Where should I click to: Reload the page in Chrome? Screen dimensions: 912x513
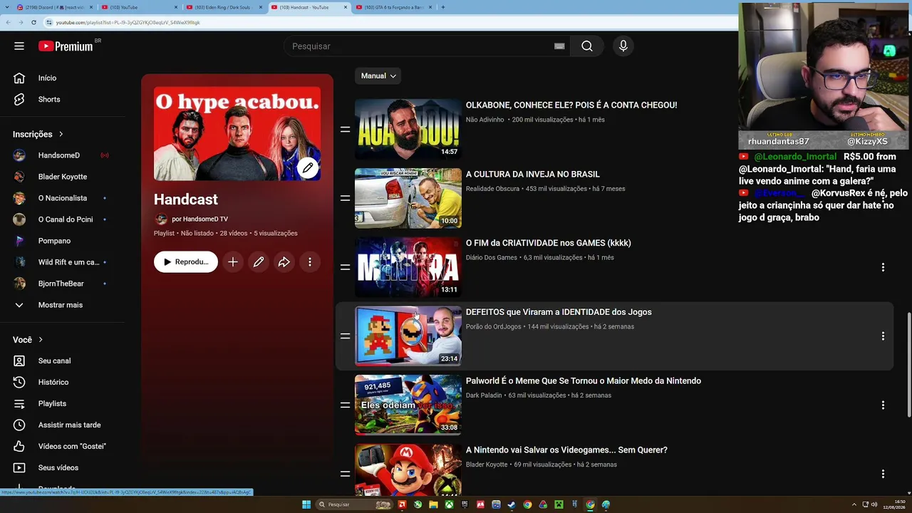tap(33, 22)
